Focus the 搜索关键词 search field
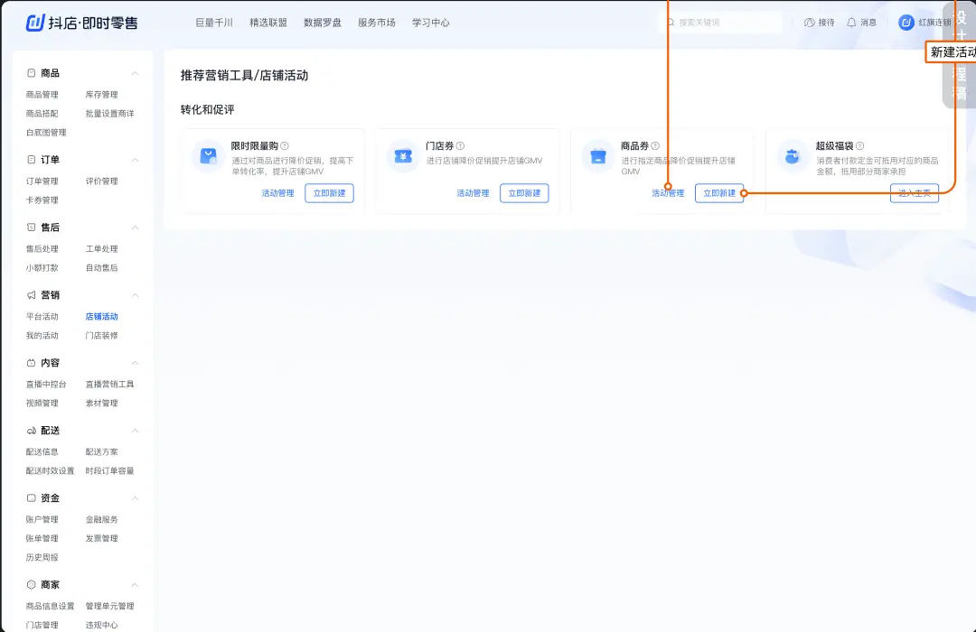The image size is (976, 632). click(720, 23)
